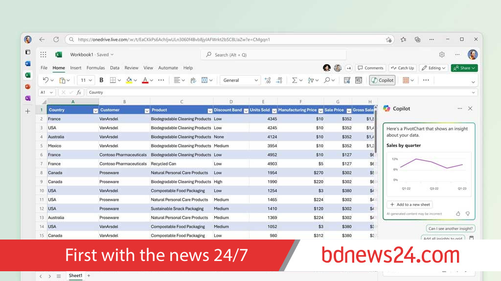Open PowerPoint from the browser sidebar
This screenshot has width=501, height=281.
(28, 87)
